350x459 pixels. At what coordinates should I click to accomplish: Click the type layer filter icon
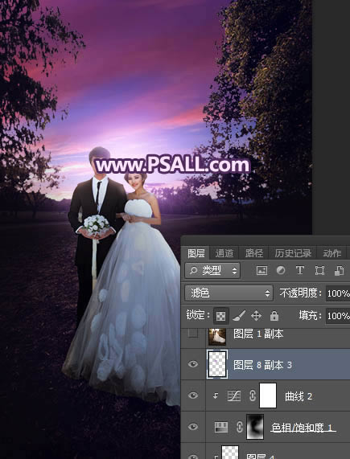[299, 270]
